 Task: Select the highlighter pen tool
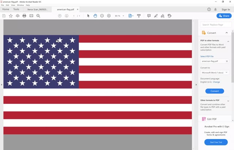[x=156, y=16]
